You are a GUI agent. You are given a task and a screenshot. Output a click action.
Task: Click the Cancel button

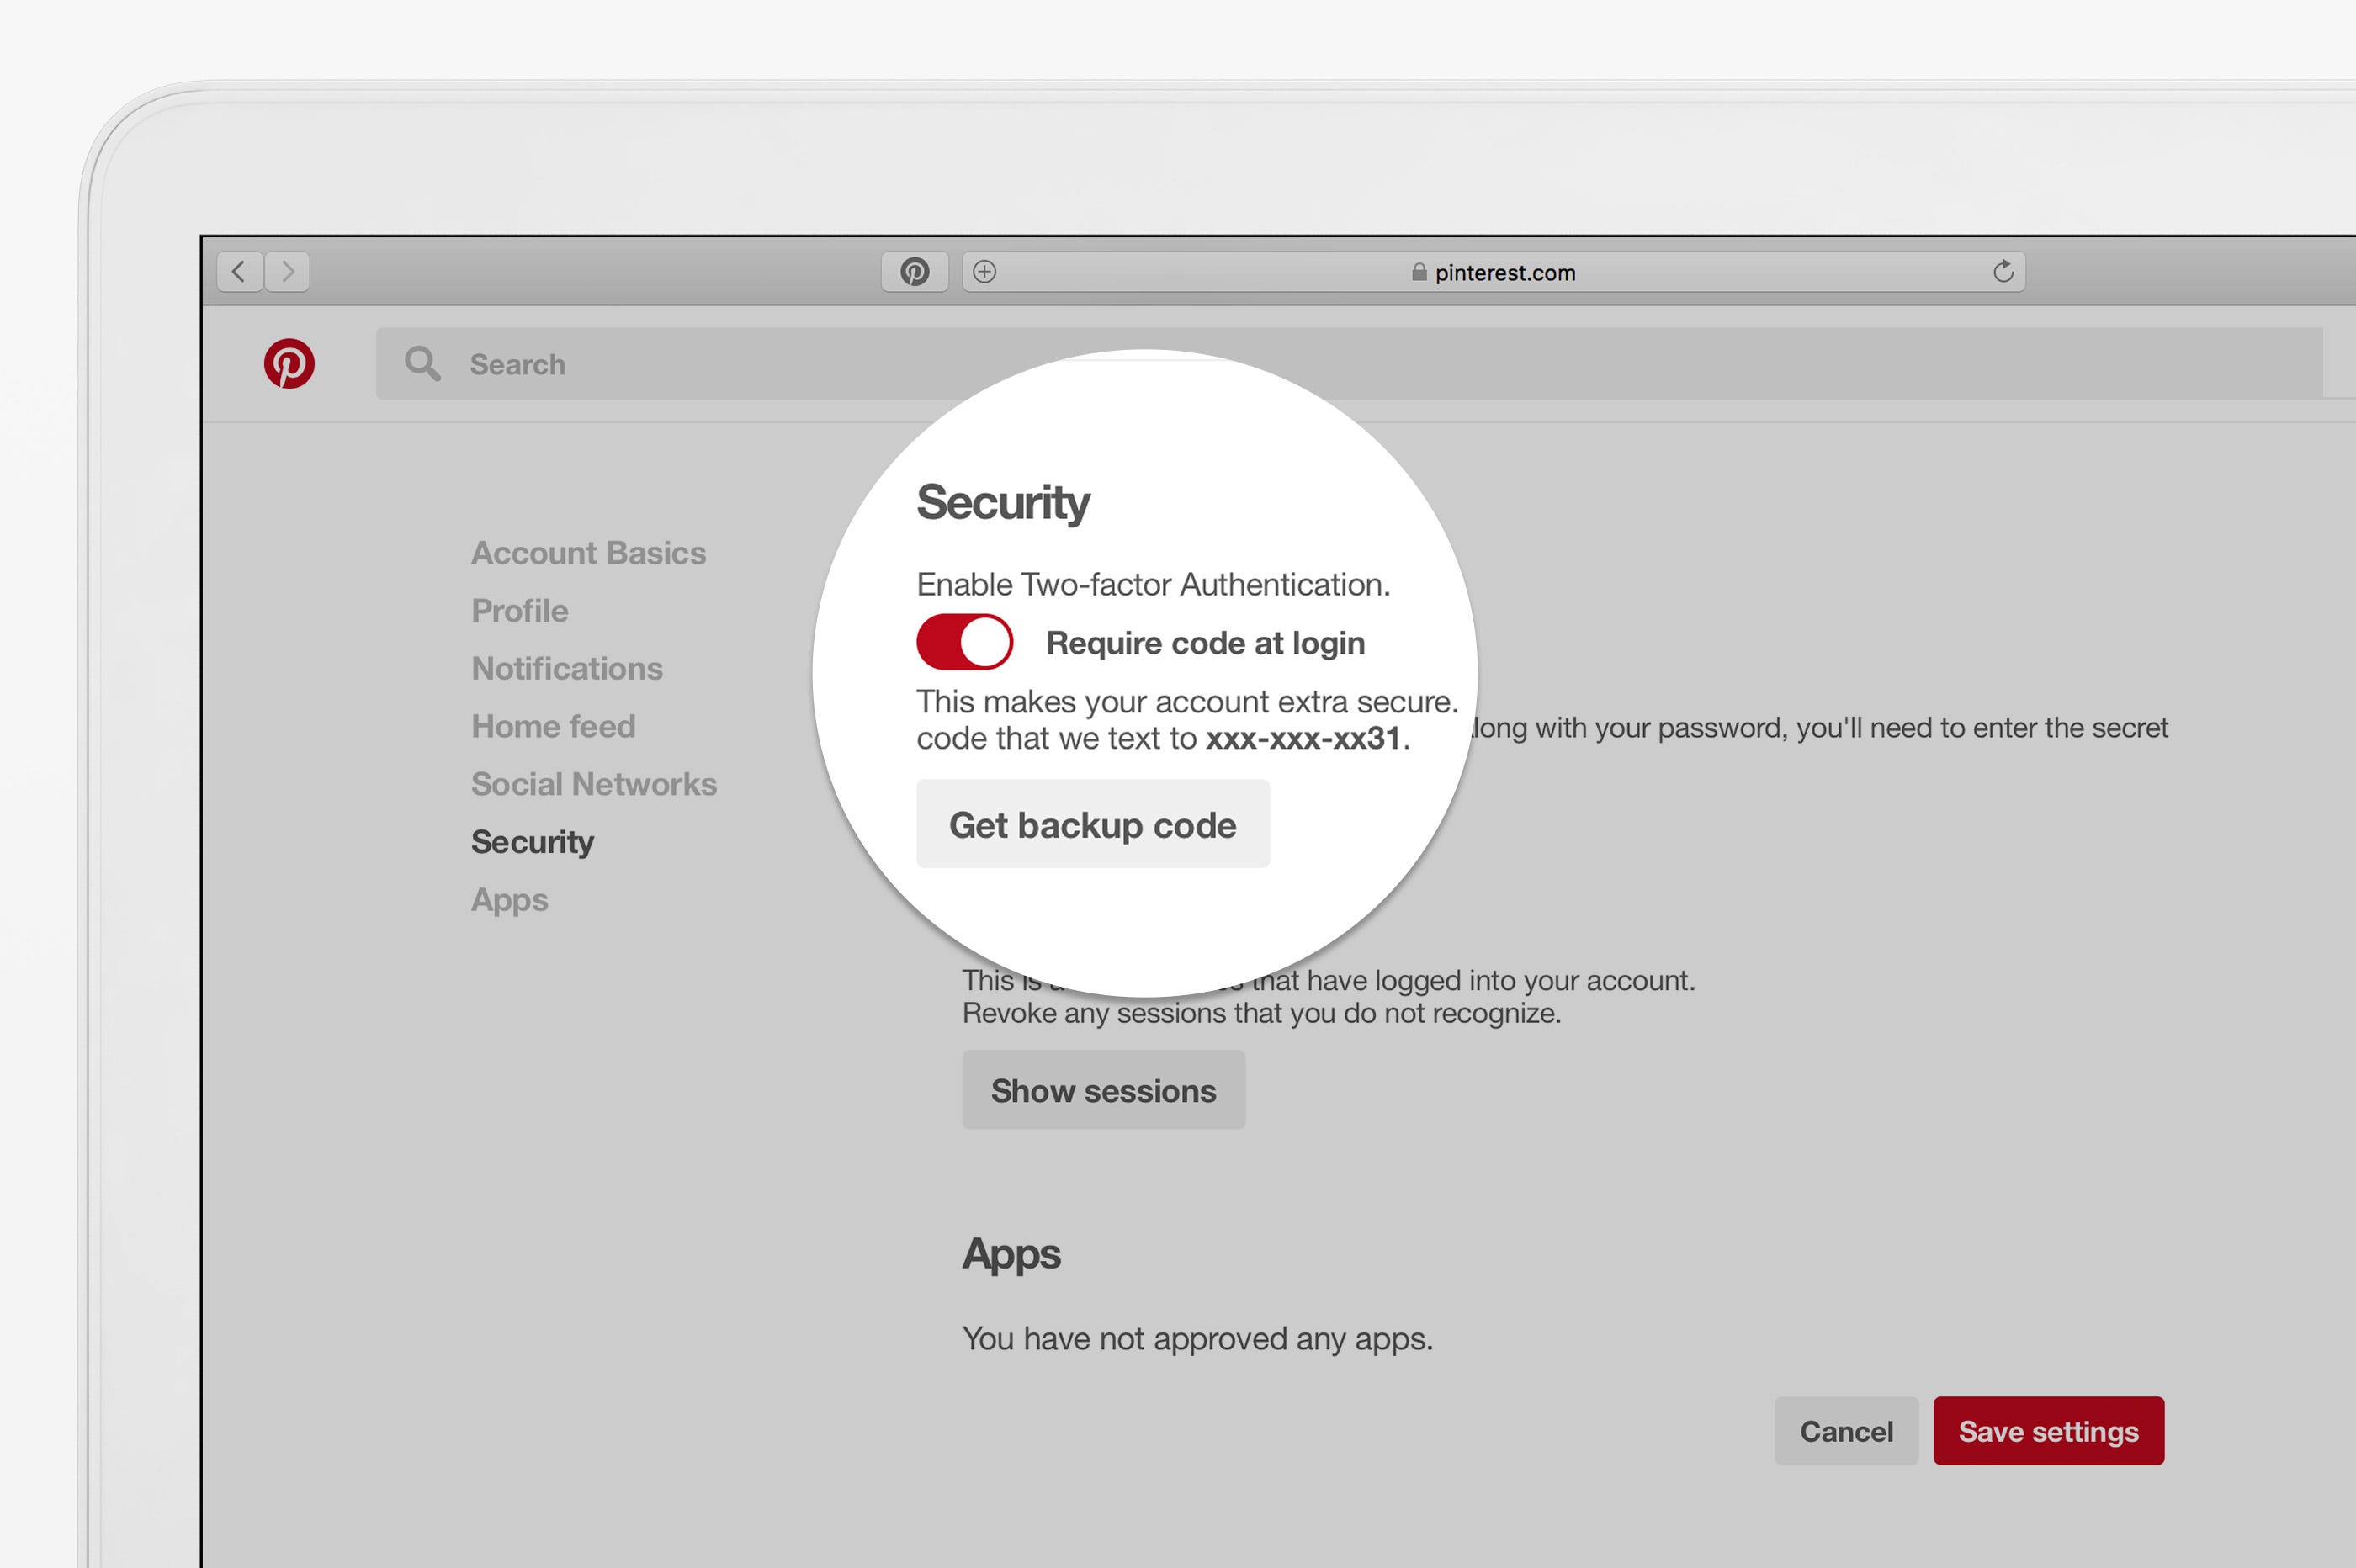click(1845, 1431)
